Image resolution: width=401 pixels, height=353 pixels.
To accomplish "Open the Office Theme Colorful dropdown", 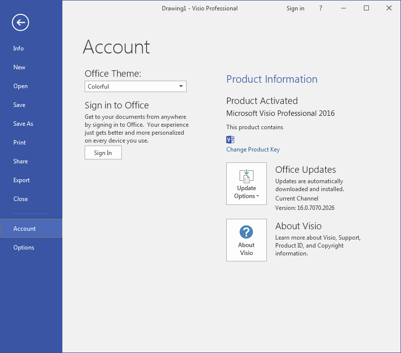I will click(x=136, y=87).
